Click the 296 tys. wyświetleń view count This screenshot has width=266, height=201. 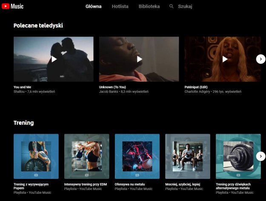227,92
